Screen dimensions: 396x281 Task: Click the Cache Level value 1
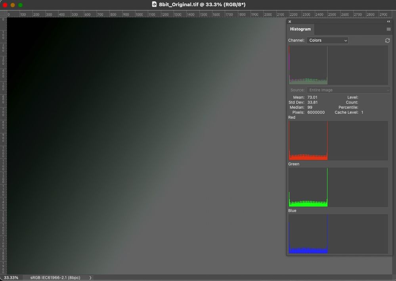click(x=362, y=112)
